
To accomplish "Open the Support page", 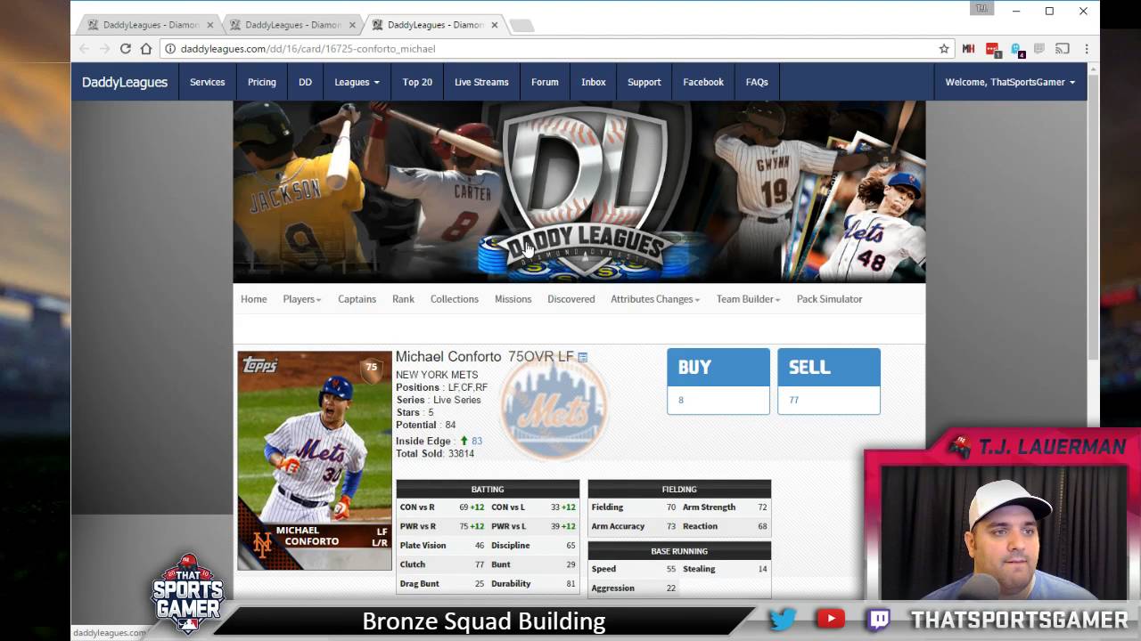I will (x=644, y=82).
